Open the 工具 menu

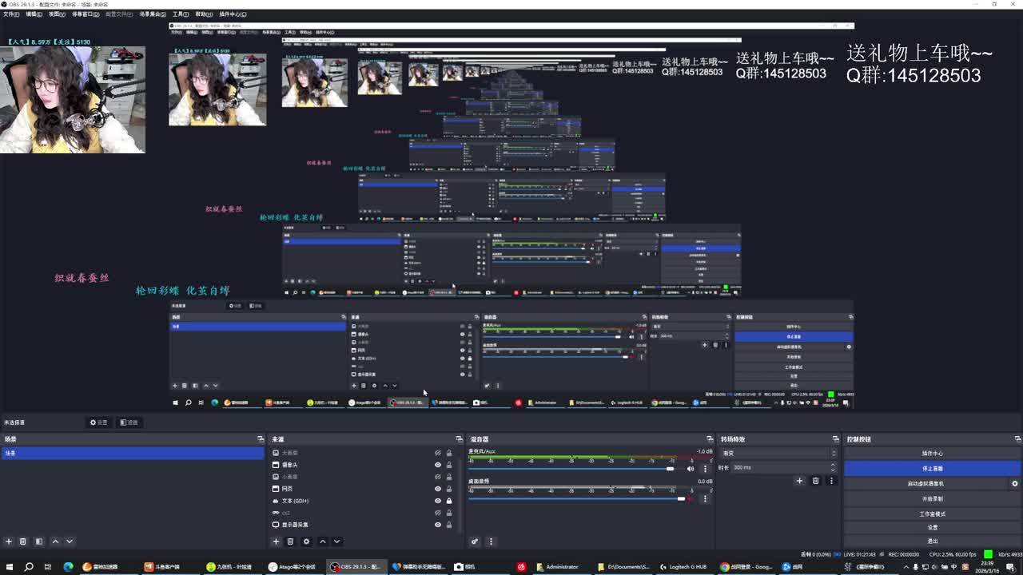tap(181, 14)
